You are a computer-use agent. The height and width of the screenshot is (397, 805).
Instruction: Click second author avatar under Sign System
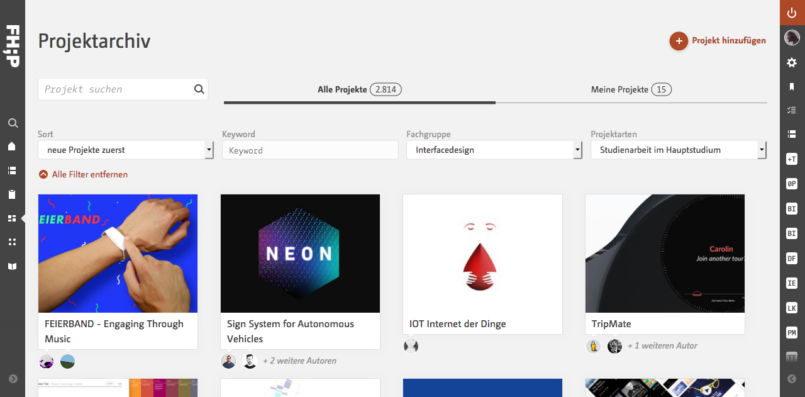250,361
